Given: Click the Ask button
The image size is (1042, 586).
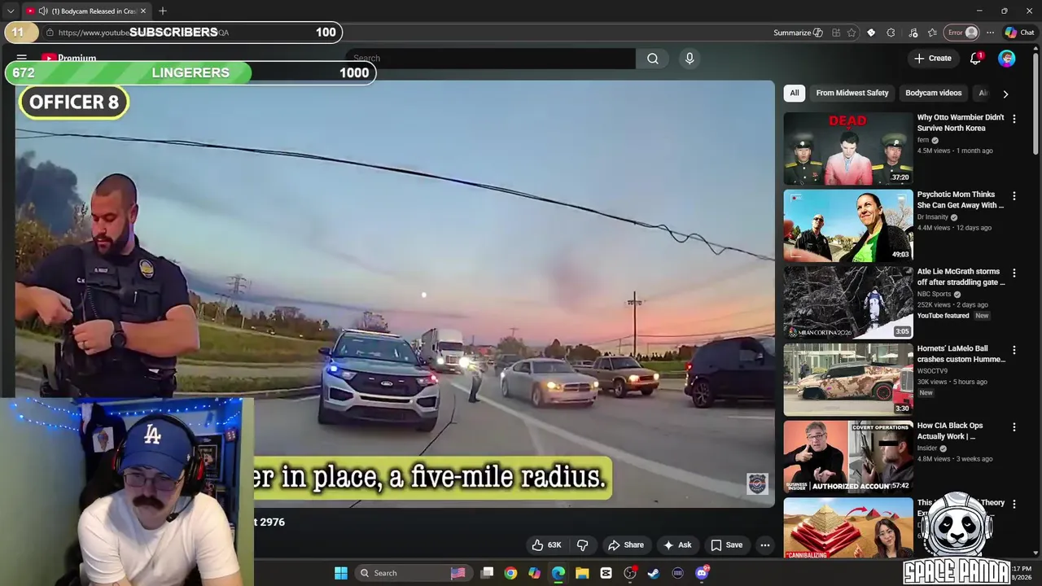Looking at the screenshot, I should coord(677,545).
